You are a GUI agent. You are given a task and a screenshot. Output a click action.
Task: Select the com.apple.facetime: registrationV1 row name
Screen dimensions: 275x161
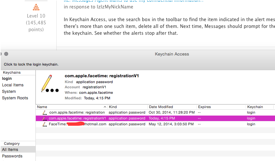coord(77,118)
